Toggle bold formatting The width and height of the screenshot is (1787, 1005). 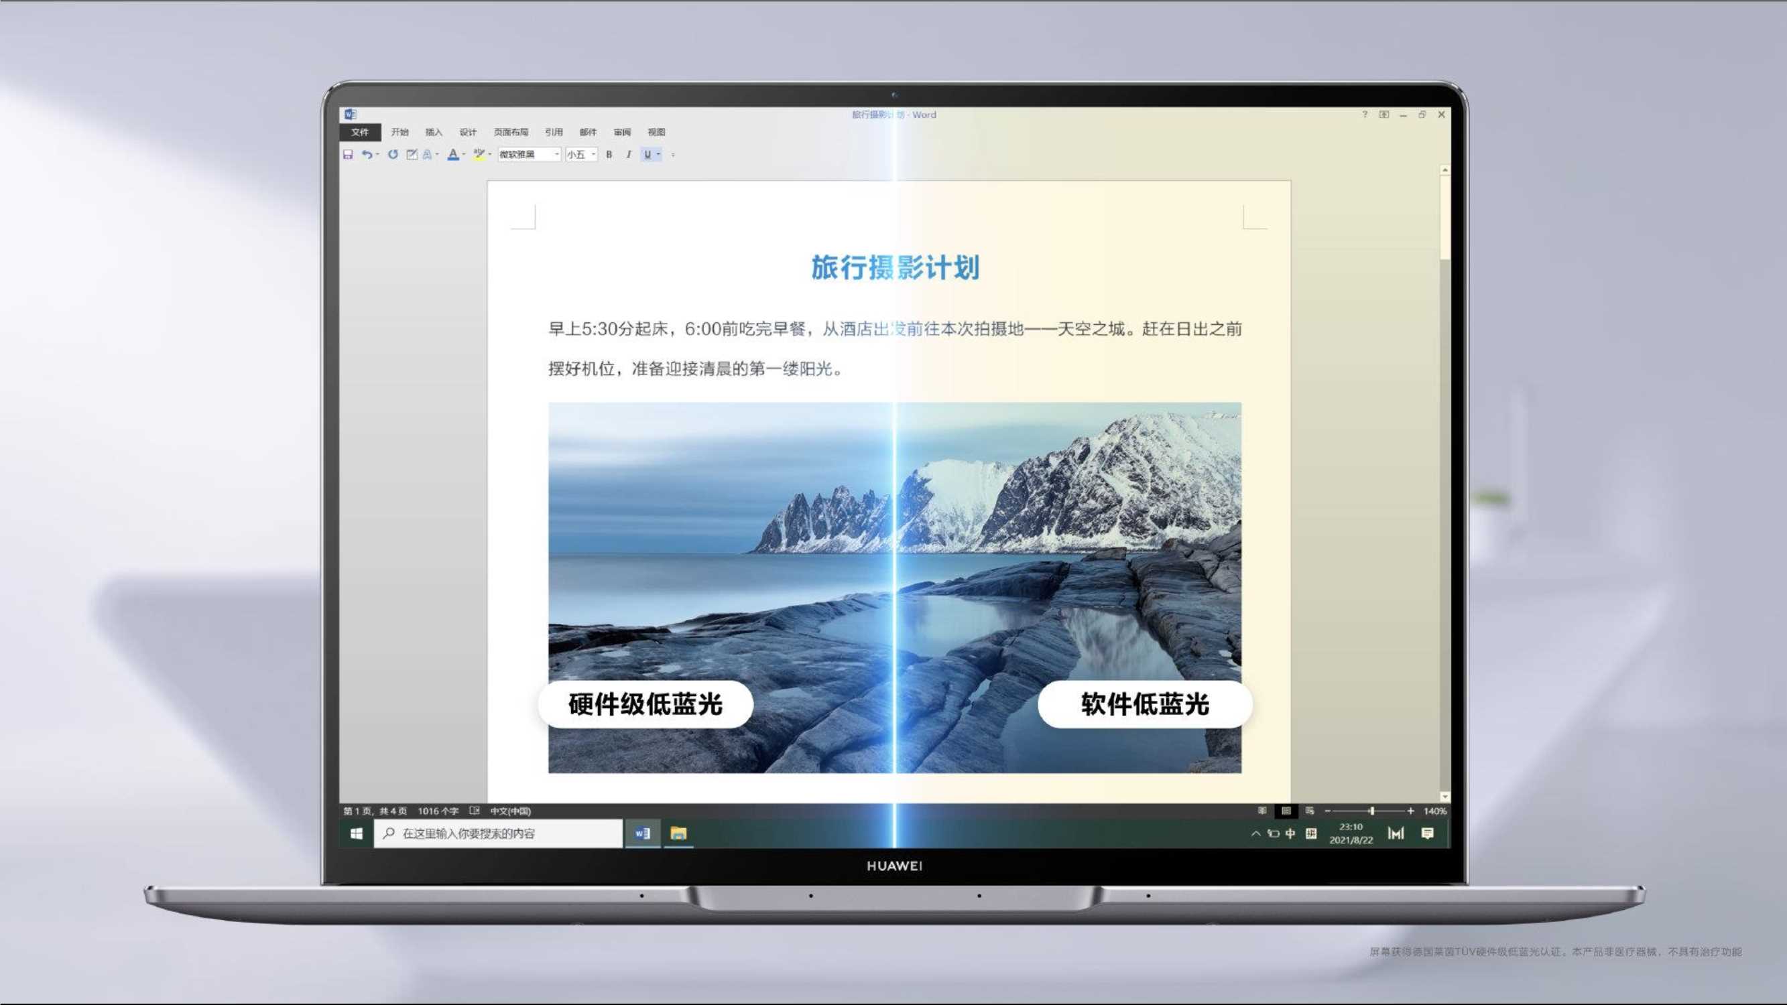pos(611,154)
